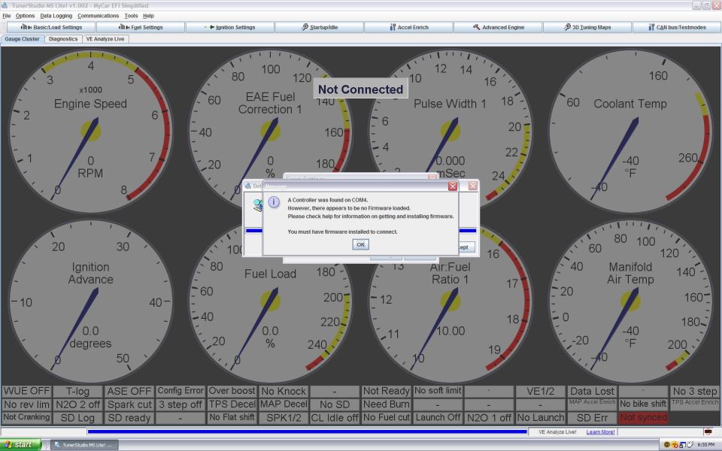Open the Help menu
Image resolution: width=722 pixels, height=451 pixels.
click(x=148, y=16)
